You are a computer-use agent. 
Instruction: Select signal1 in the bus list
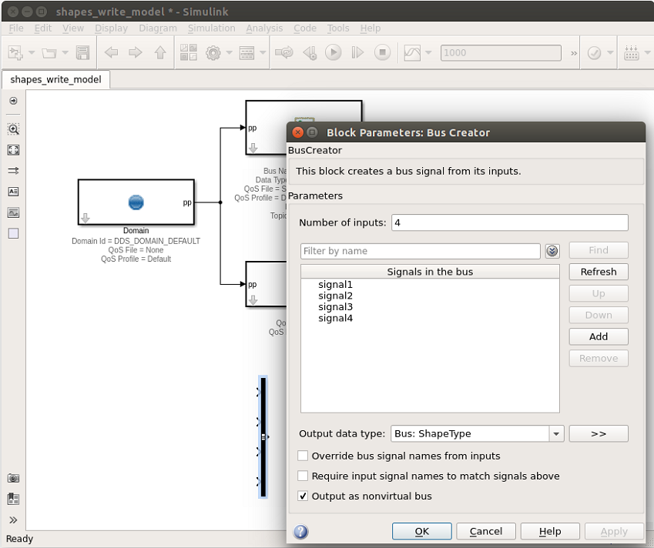[335, 285]
